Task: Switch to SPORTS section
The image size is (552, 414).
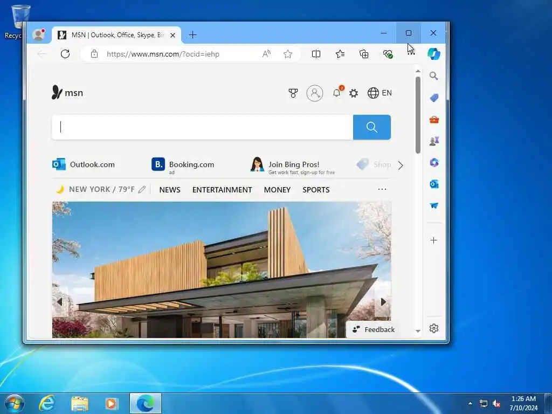Action: coord(316,190)
